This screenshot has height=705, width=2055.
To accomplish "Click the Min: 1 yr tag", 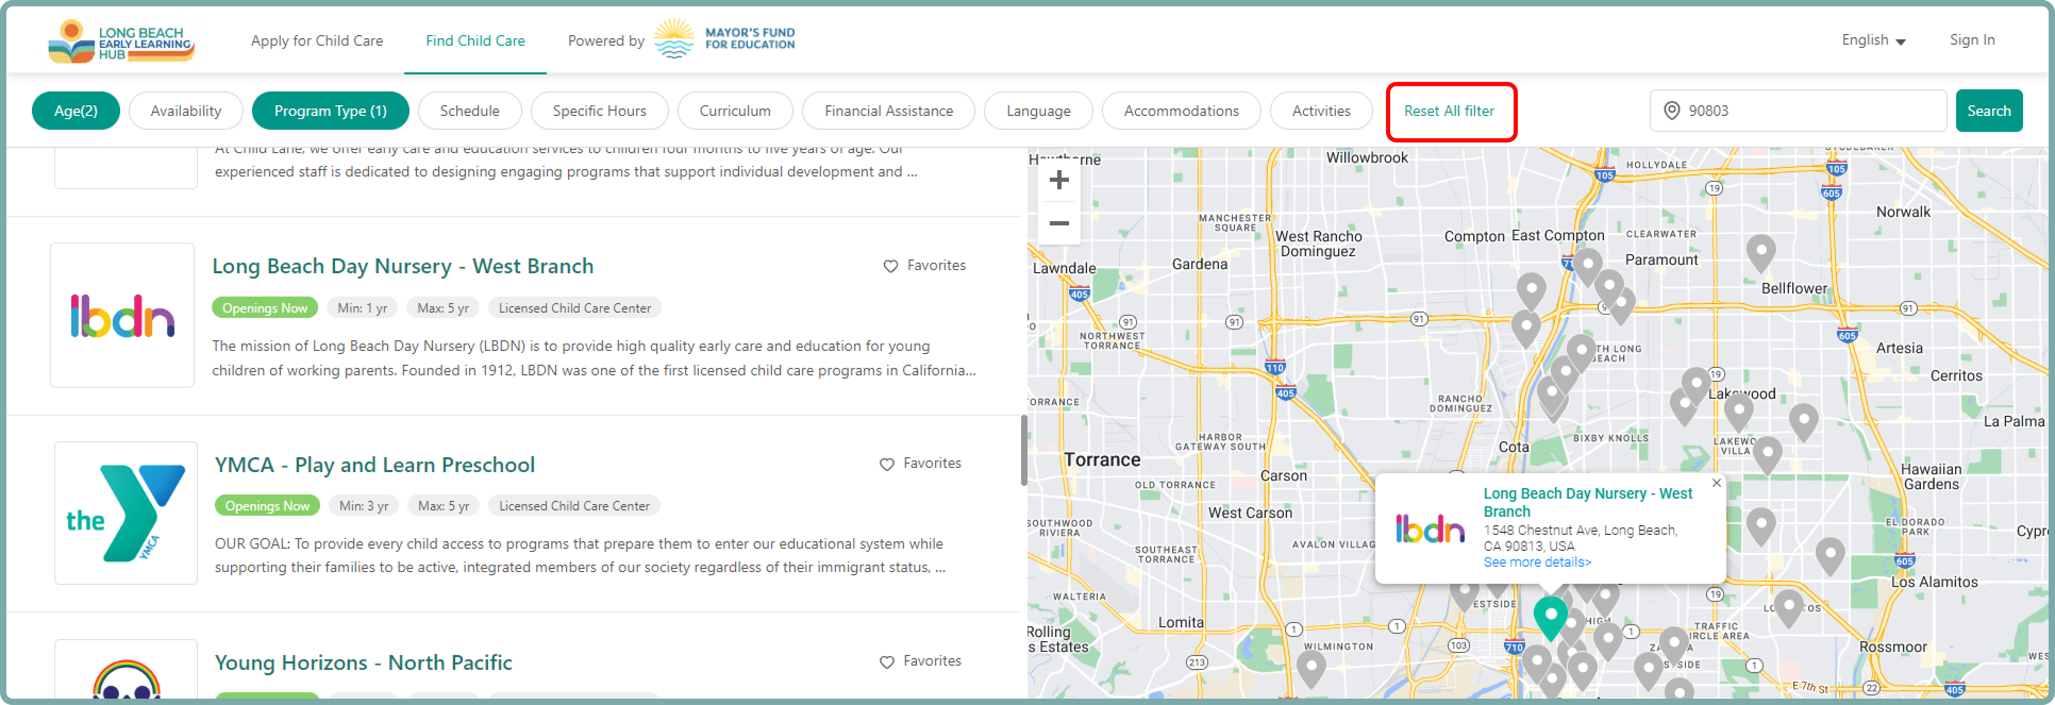I will pyautogui.click(x=362, y=308).
